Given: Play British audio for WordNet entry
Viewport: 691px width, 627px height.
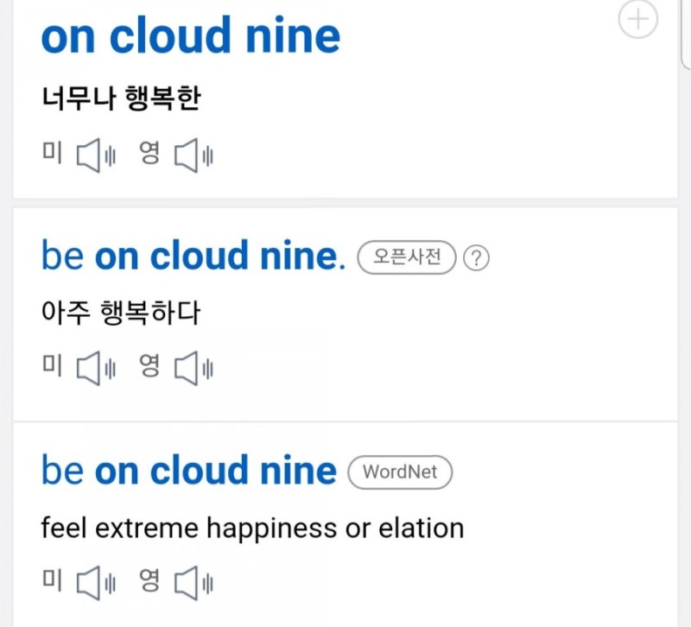Looking at the screenshot, I should (193, 583).
